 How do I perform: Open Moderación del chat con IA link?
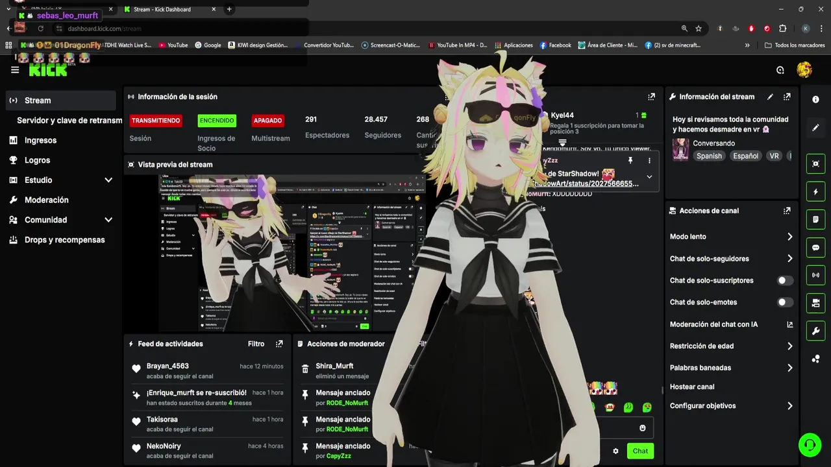point(732,324)
